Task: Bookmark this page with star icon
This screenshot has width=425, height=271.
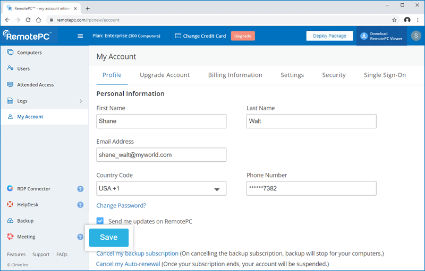Action: [394, 20]
